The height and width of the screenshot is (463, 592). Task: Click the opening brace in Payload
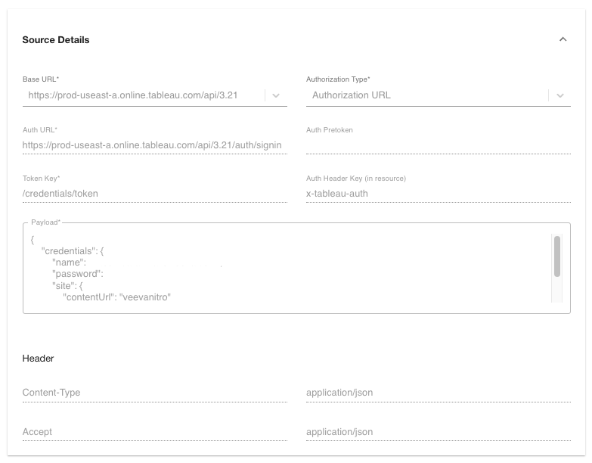[33, 239]
